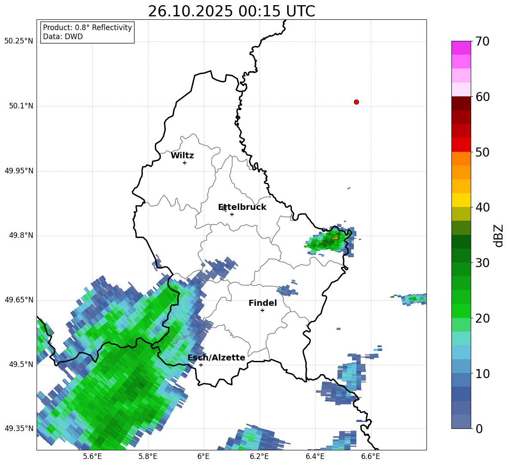
Task: Click the Wiltz city label
Action: (182, 156)
